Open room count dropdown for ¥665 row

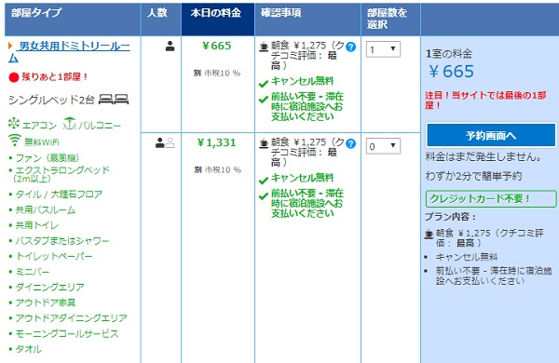click(383, 49)
